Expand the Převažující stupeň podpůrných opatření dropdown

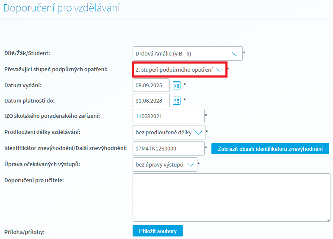pyautogui.click(x=180, y=69)
